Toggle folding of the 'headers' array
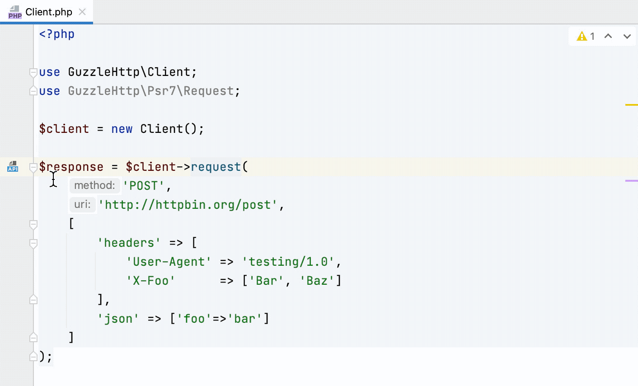 [33, 243]
